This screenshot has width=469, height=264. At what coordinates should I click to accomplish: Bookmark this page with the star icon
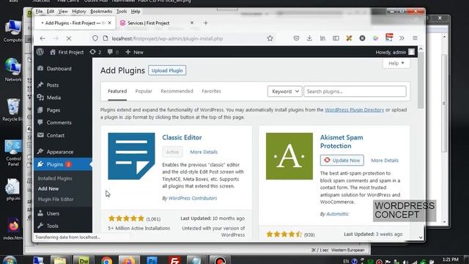pos(270,38)
